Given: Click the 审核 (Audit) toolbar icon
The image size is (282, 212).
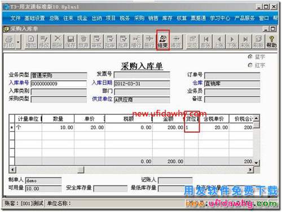Looking at the screenshot, I should pyautogui.click(x=96, y=42).
